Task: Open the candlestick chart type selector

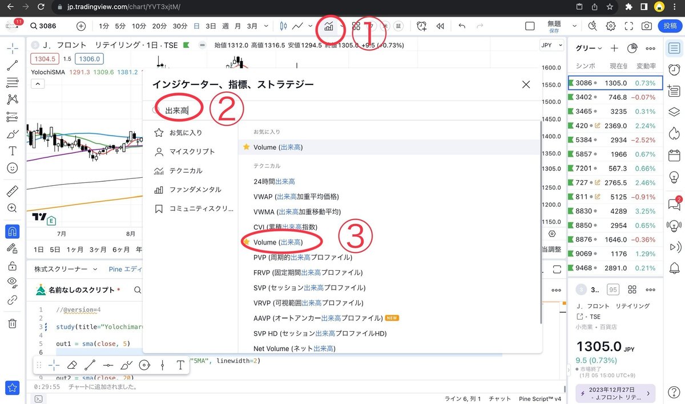Action: click(x=283, y=26)
